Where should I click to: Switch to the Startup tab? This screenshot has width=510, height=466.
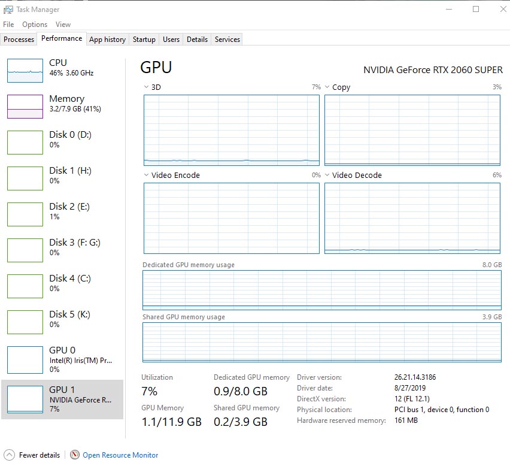click(x=144, y=40)
